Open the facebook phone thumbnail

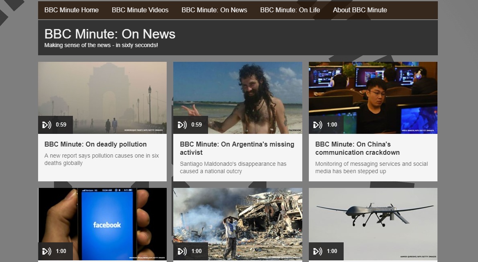(102, 224)
